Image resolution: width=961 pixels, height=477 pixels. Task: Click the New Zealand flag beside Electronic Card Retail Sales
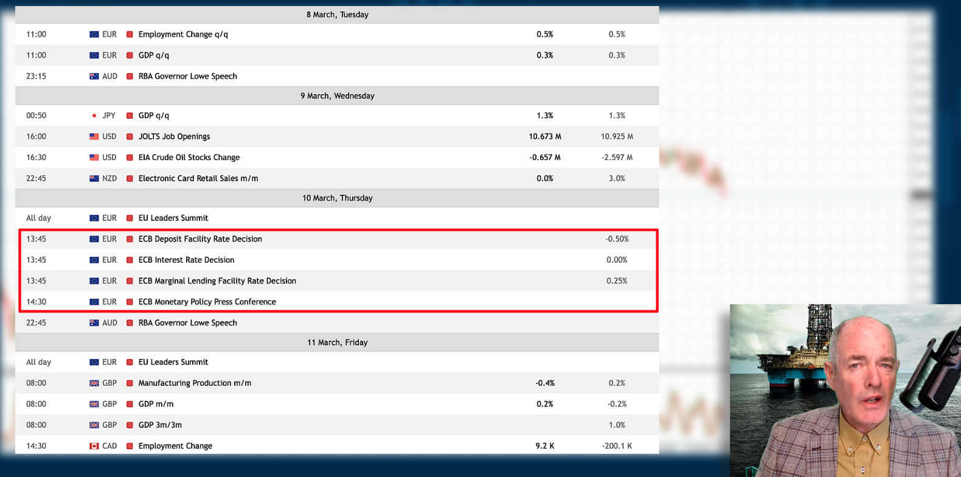click(94, 179)
